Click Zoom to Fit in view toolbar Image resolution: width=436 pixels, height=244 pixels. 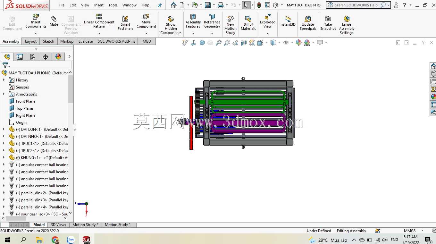click(x=219, y=43)
